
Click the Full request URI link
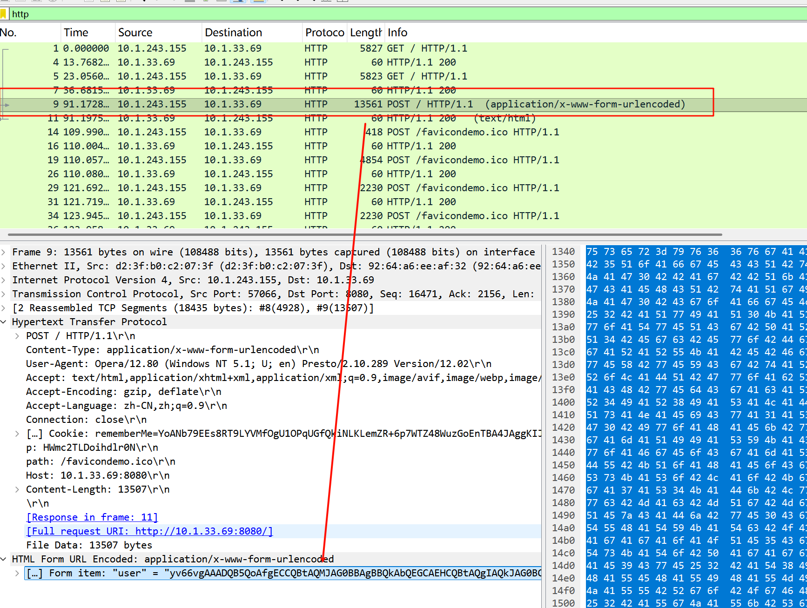[x=149, y=531]
